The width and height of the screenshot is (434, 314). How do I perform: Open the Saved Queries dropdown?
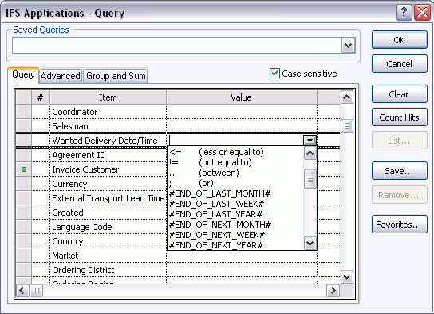[348, 46]
